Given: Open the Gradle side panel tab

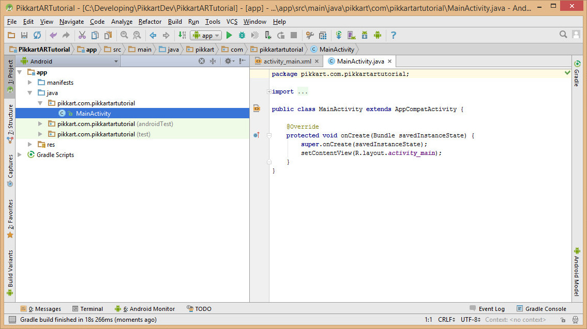Looking at the screenshot, I should (x=577, y=73).
